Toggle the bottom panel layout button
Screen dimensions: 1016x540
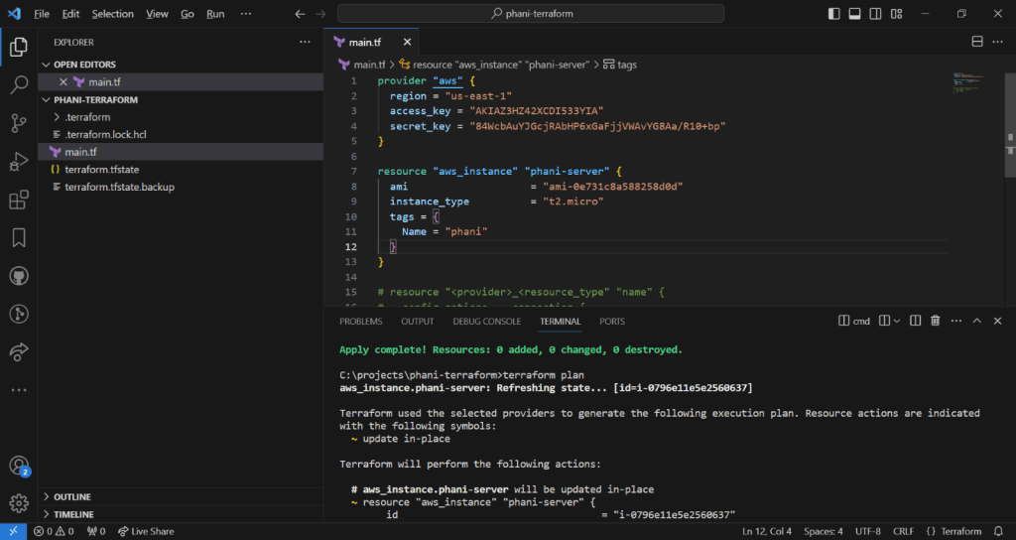point(854,14)
